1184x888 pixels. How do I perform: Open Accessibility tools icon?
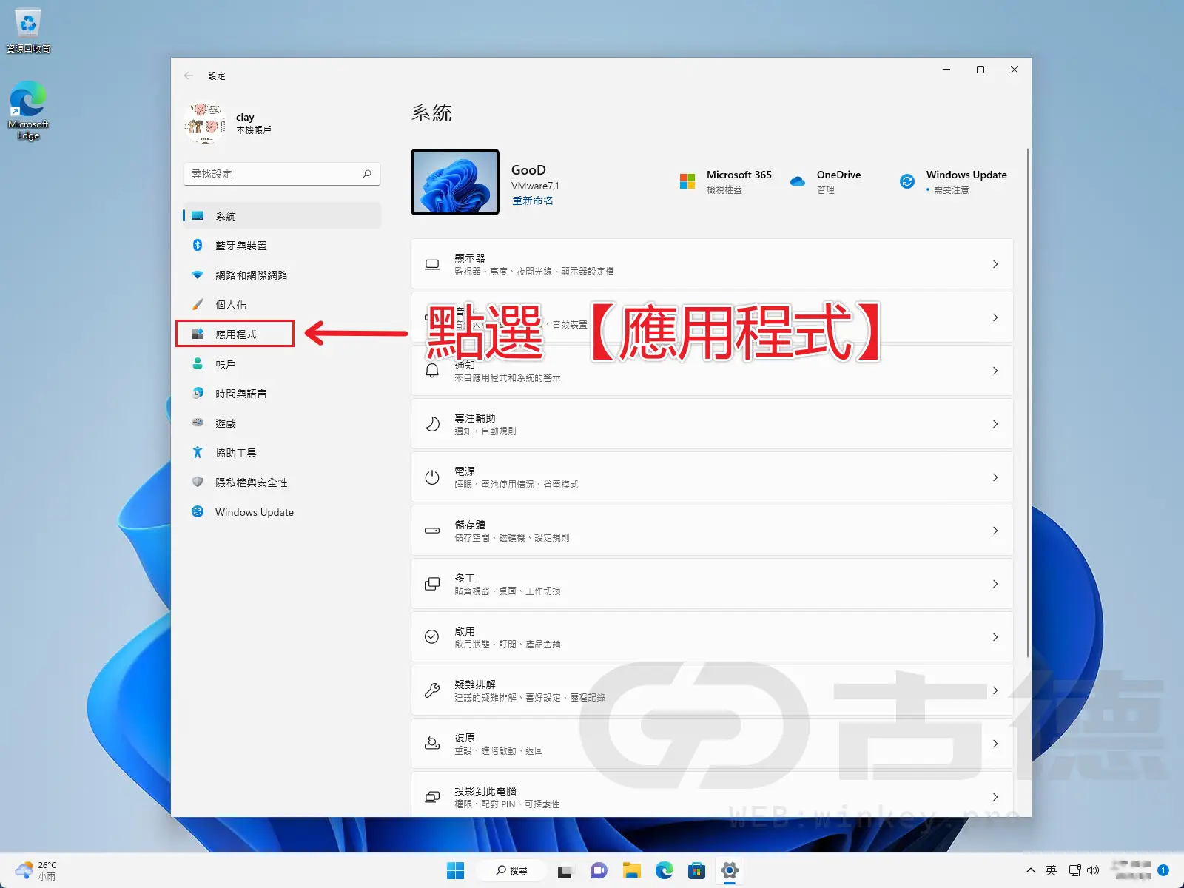click(198, 452)
